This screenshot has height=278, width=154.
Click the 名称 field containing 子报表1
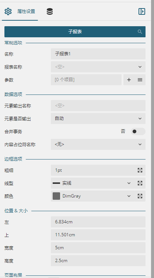point(98,54)
